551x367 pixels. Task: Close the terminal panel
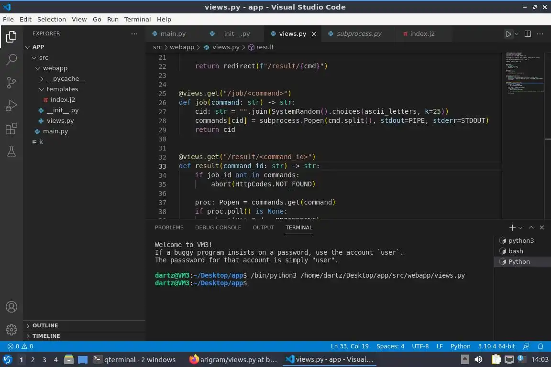click(542, 227)
